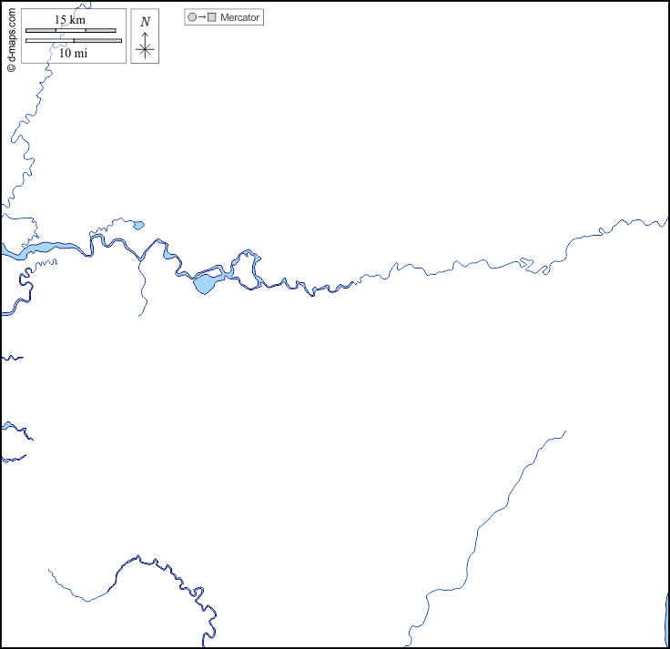Click the small lake near the river's northern branch
The width and height of the screenshot is (670, 649).
click(x=137, y=224)
